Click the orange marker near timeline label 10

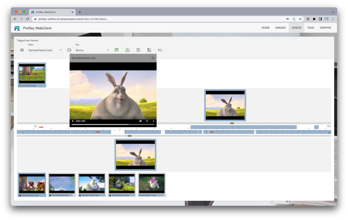click(41, 127)
